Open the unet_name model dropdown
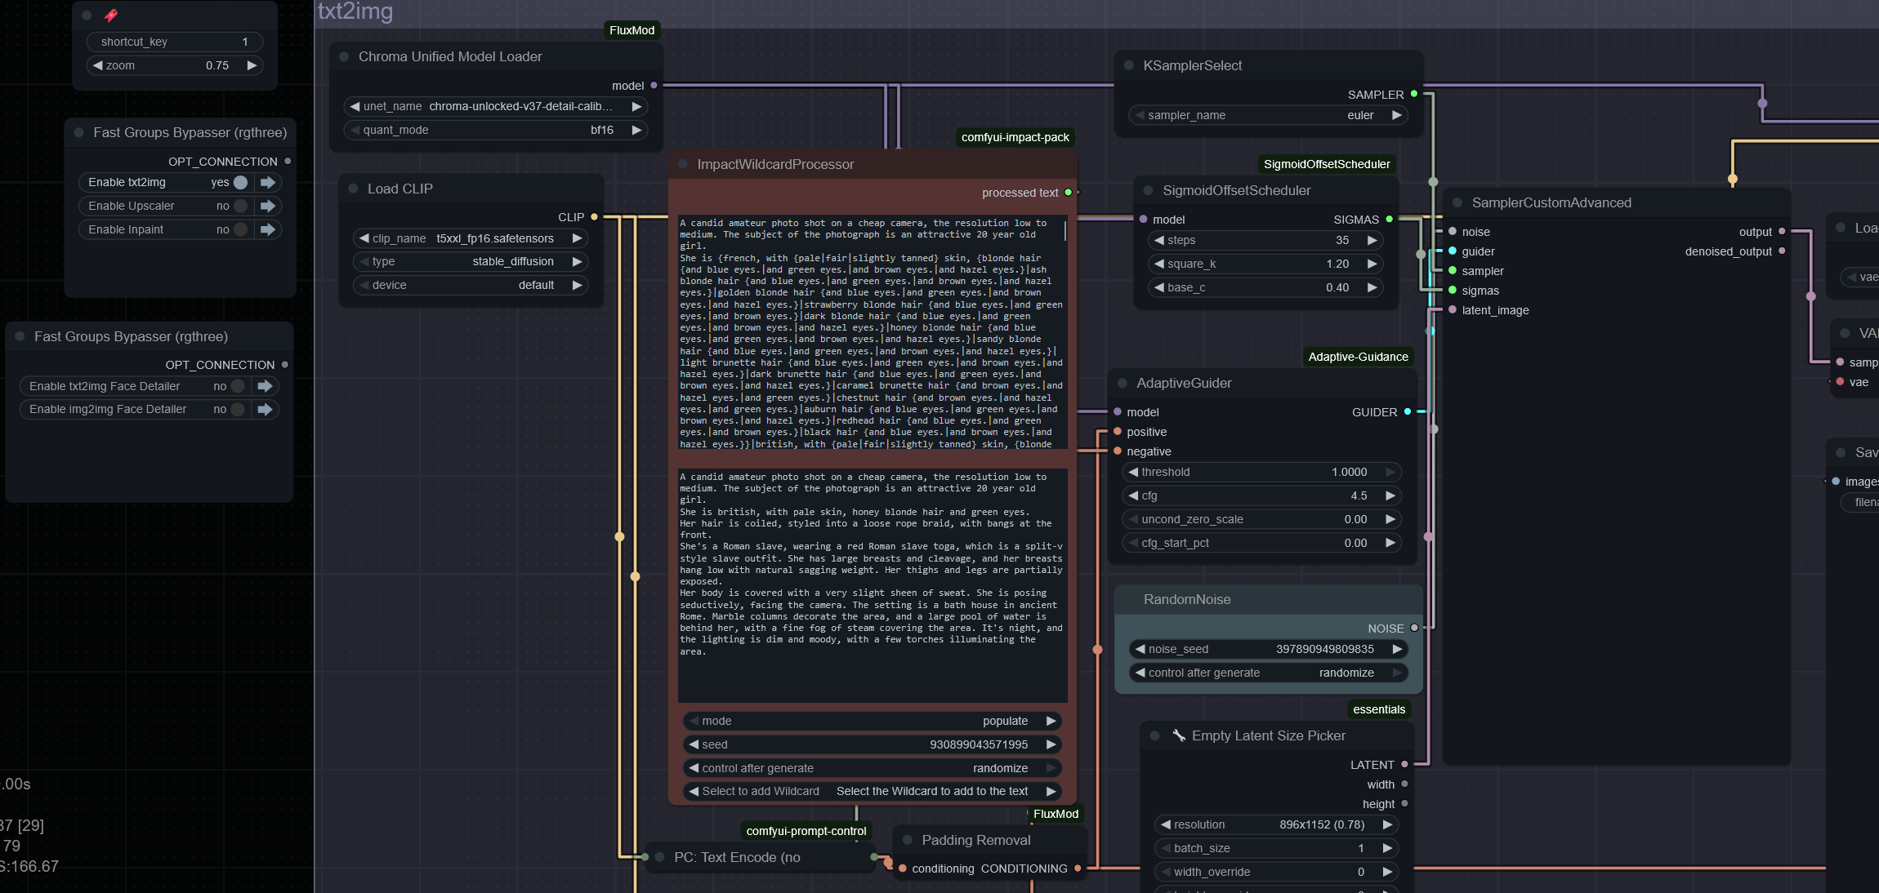 (x=495, y=106)
